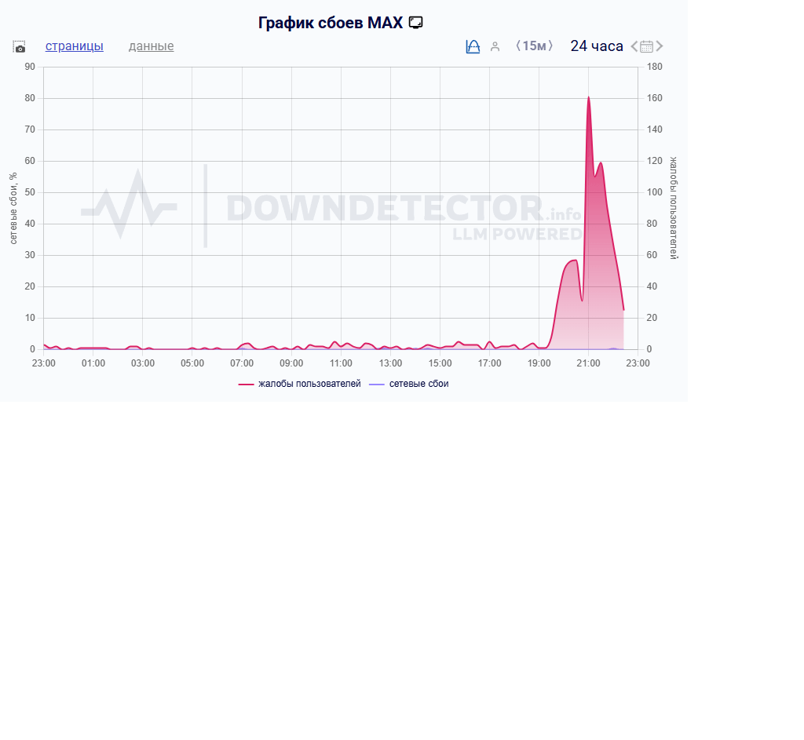
Task: Toggle 'жалобы пользователей' series in legend
Action: 309,384
